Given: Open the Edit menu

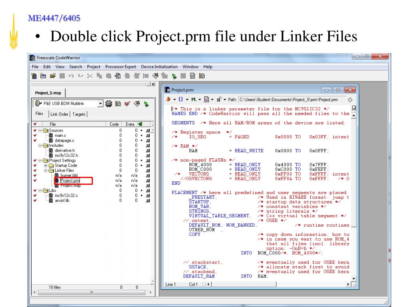Looking at the screenshot, I should [47, 67].
